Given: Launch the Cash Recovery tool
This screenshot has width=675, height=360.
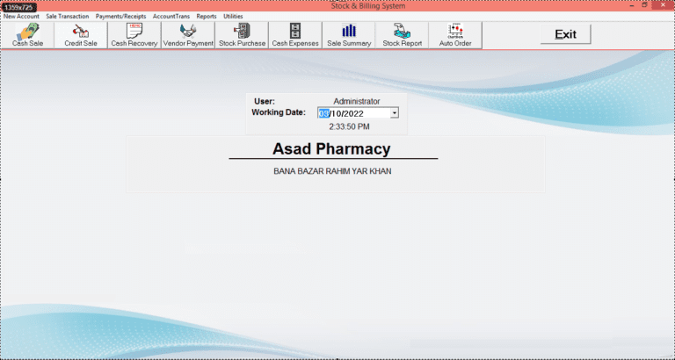Looking at the screenshot, I should (x=134, y=35).
